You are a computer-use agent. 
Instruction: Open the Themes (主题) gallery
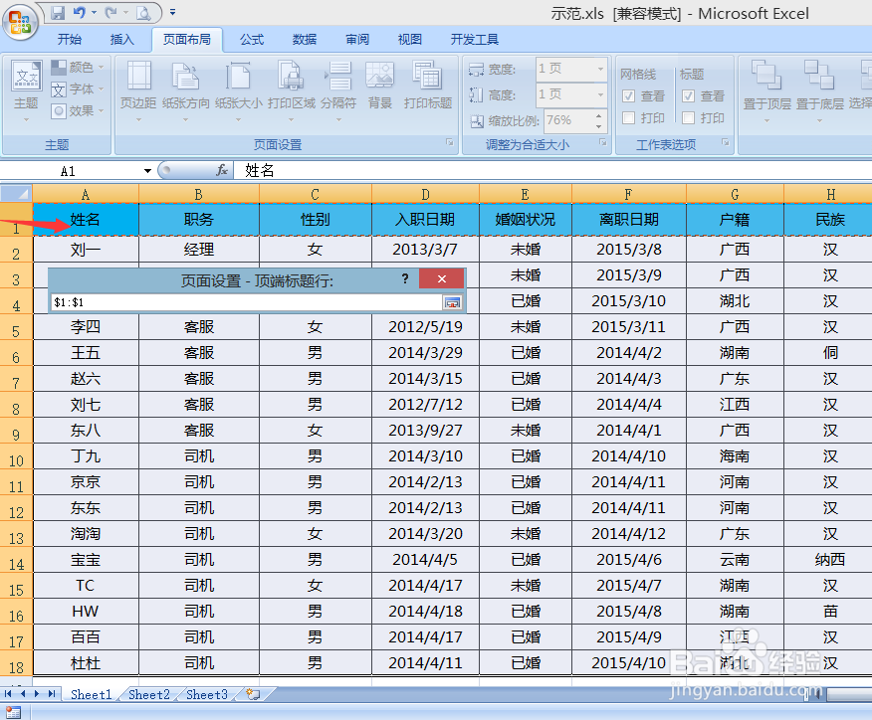tap(26, 88)
